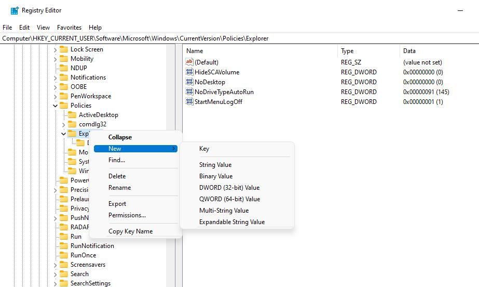Select New in the context menu
The height and width of the screenshot is (287, 479).
click(135, 148)
